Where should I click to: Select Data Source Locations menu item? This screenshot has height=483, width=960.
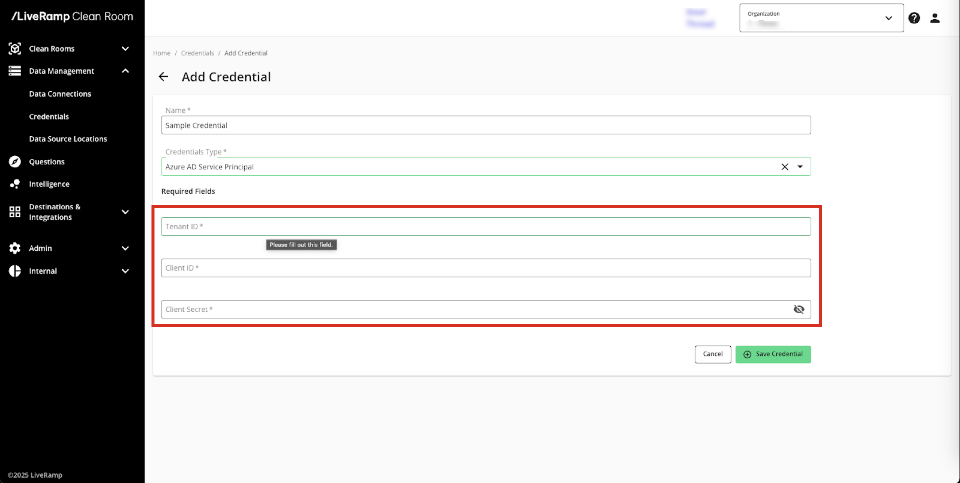point(68,139)
